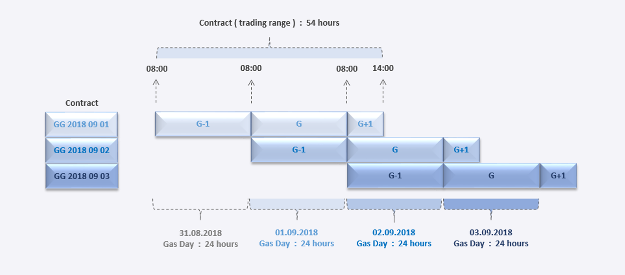Select the GG 2018 09 02 contract block
The height and width of the screenshot is (275, 625).
[x=81, y=150]
